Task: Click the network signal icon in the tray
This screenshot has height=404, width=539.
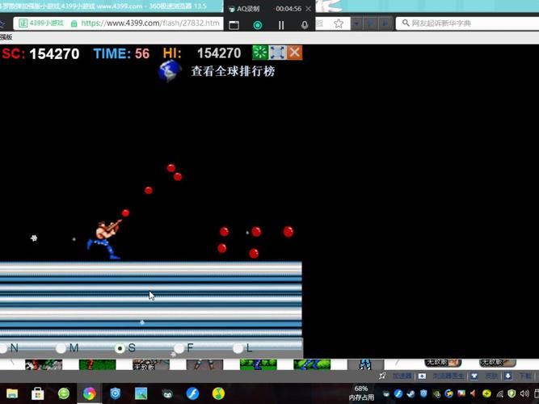Action: tap(500, 393)
